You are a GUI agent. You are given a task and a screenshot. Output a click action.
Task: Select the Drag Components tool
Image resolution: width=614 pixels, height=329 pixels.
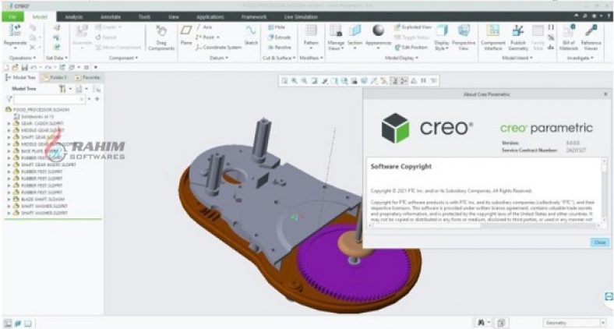(161, 37)
